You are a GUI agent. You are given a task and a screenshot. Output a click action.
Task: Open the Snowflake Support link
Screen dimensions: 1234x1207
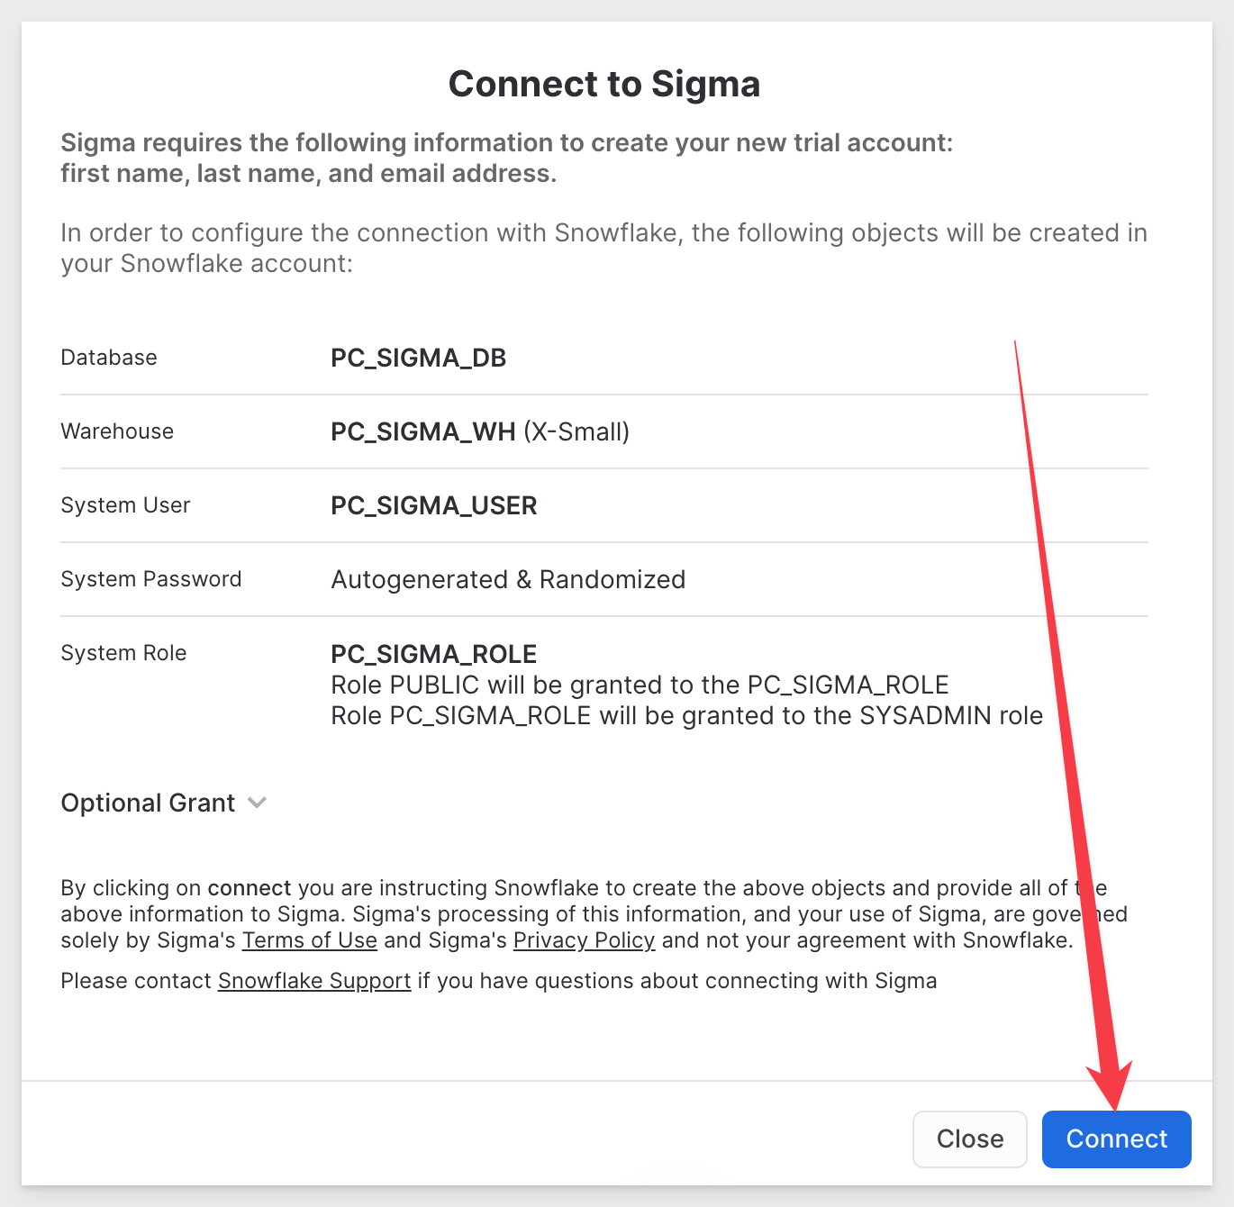coord(314,981)
